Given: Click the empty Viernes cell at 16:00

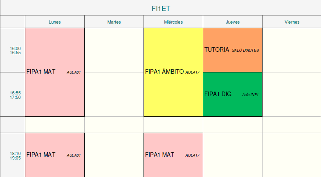Looking at the screenshot, I should (x=292, y=50).
